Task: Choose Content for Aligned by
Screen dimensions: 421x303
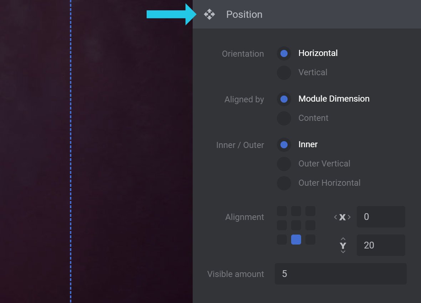Action: point(284,118)
